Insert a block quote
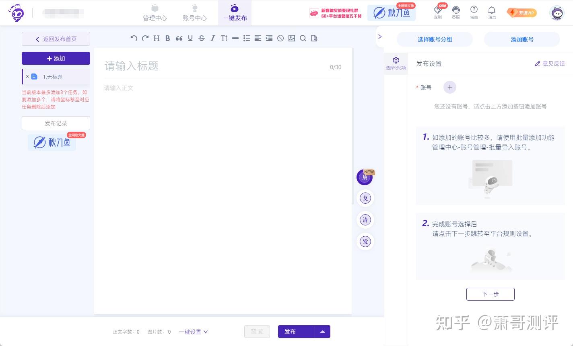The height and width of the screenshot is (346, 573). (179, 38)
